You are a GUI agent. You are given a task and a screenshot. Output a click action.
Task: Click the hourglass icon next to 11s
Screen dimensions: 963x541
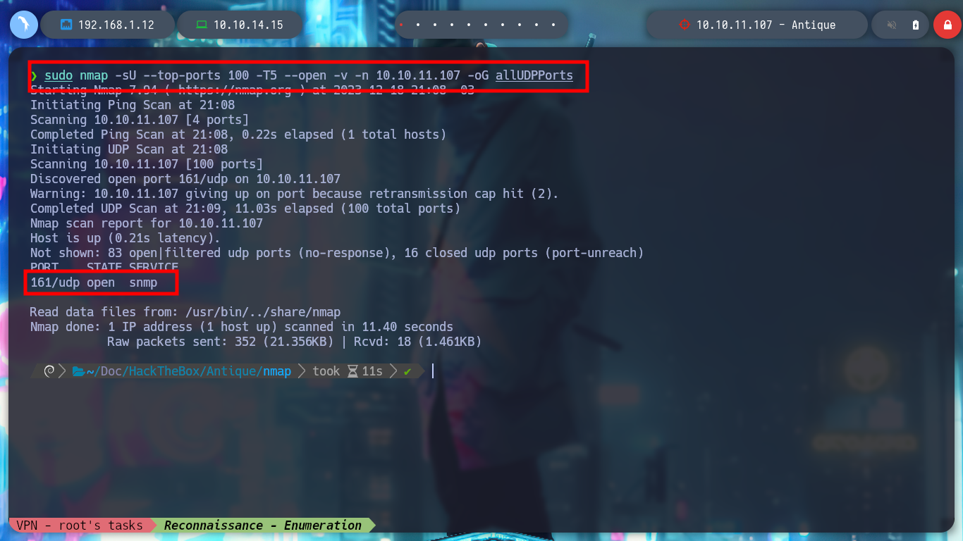(352, 371)
